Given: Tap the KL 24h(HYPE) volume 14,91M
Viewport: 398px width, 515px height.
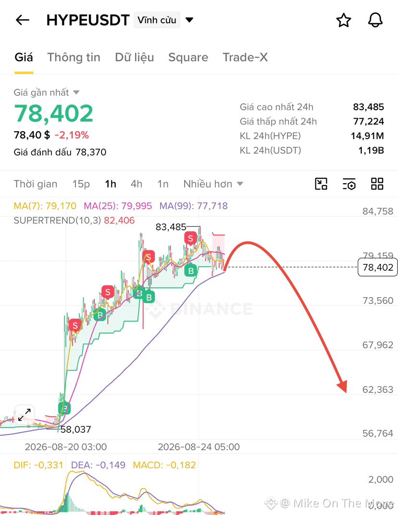Looking at the screenshot, I should [x=367, y=136].
